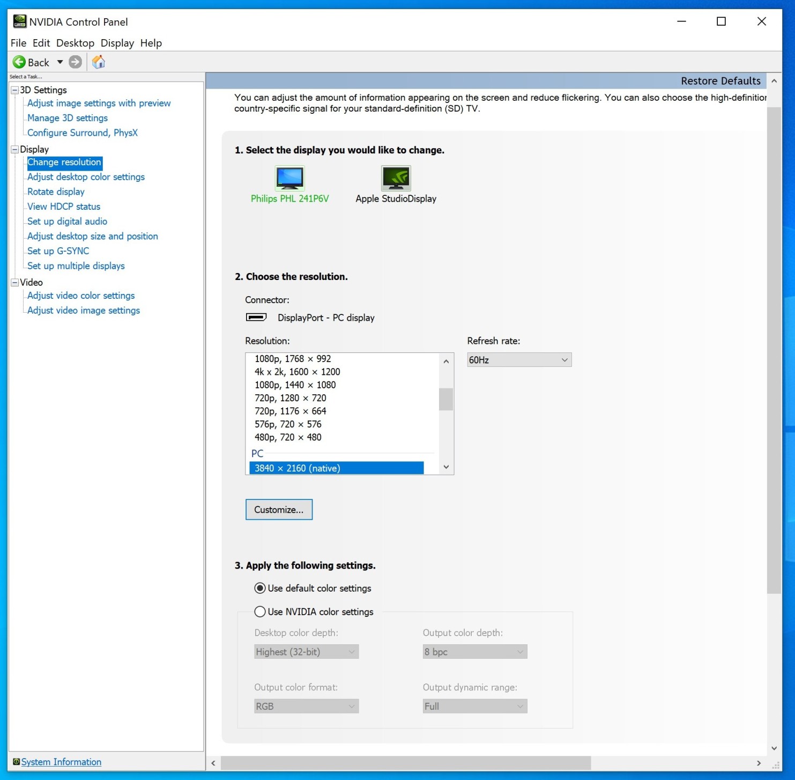Click the green Back arrow icon
The image size is (795, 780).
click(19, 62)
